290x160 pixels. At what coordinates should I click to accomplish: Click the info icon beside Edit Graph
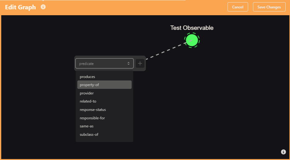43,7
